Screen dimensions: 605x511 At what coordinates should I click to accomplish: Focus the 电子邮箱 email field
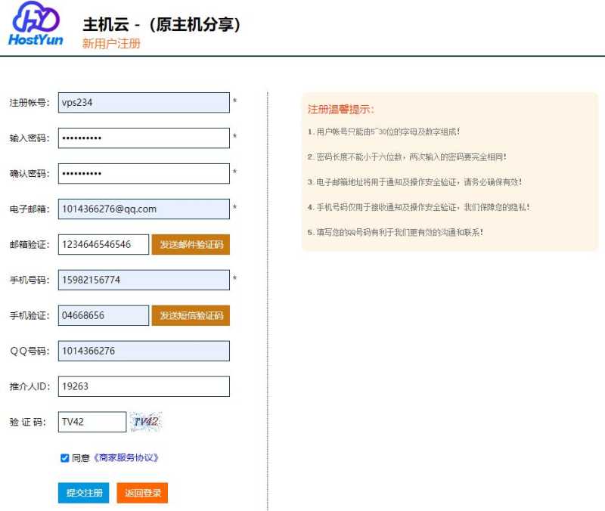(144, 209)
